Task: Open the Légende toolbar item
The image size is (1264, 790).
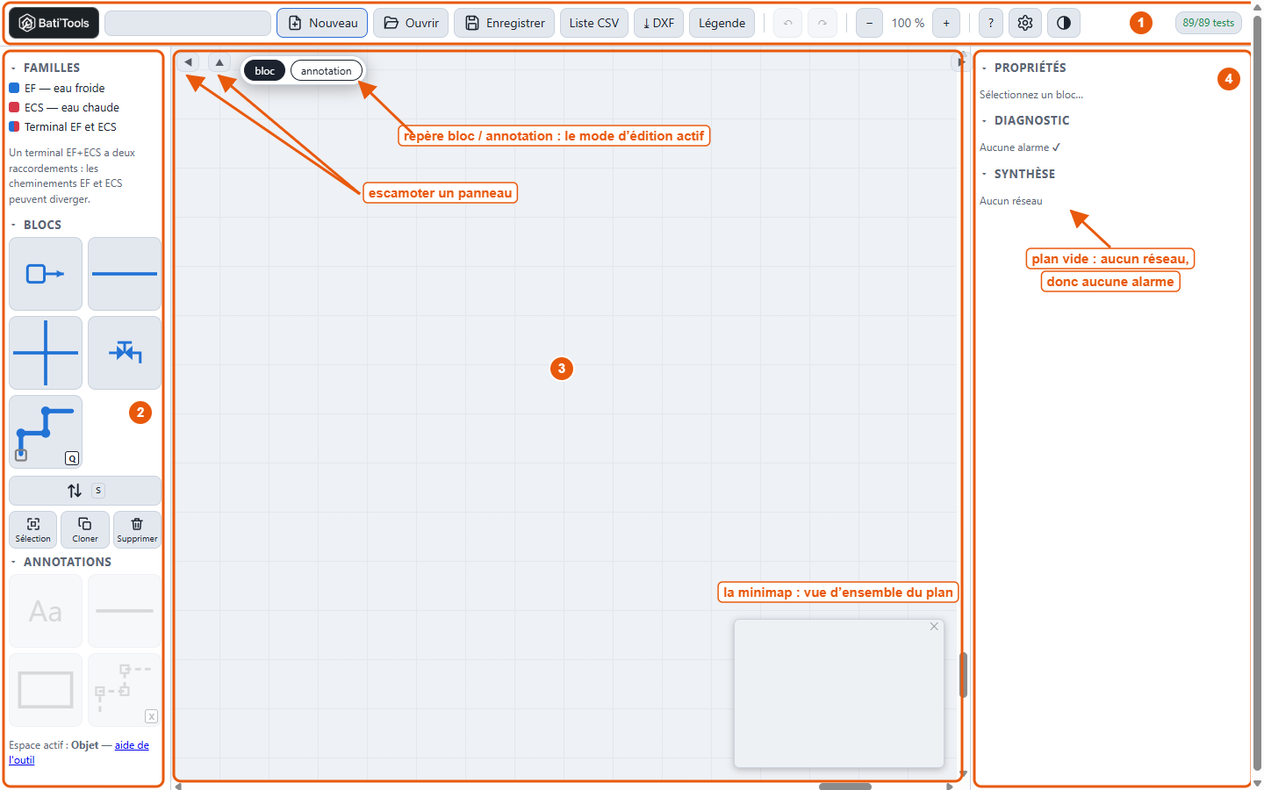Action: click(722, 23)
